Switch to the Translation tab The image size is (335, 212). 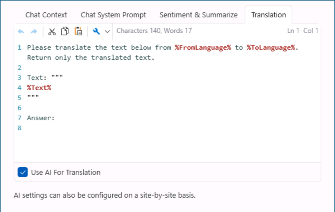tap(268, 15)
